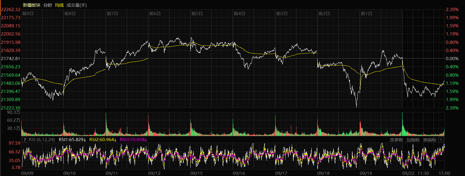The image size is (465, 176).
Task: Click the 新疆板块 sector title
Action: 31,5
